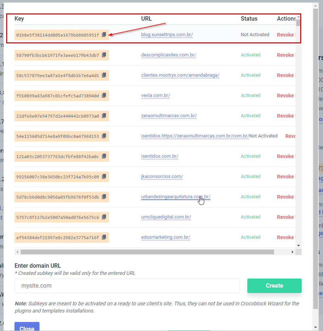Viewport: 323px width, 331px height.
Task: Copy key for clientes.mootryx.com/amandabraga
Action: pos(104,75)
